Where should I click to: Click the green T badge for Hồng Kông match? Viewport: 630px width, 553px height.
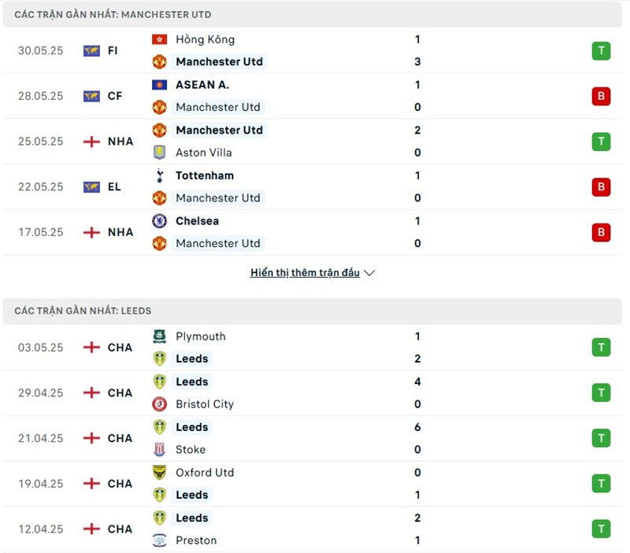[x=601, y=51]
